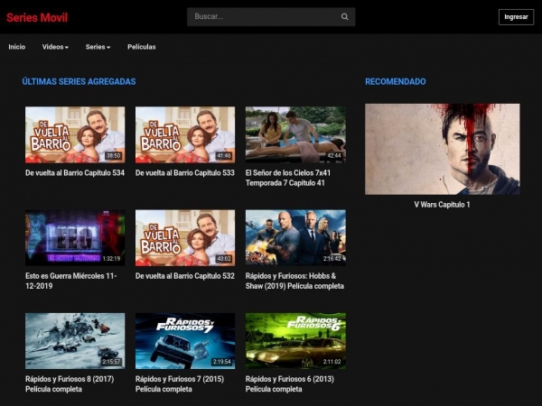Viewport: 542px width, 406px height.
Task: Open the Películas menu item
Action: tap(142, 47)
